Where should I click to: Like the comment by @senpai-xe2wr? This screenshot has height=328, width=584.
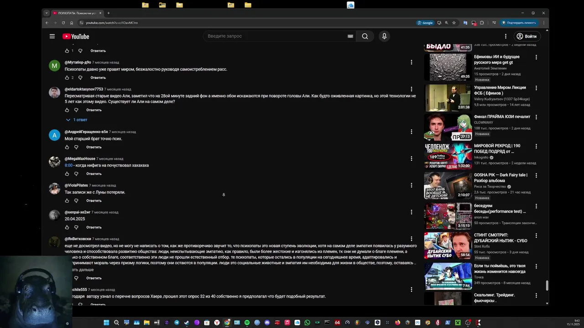67,227
